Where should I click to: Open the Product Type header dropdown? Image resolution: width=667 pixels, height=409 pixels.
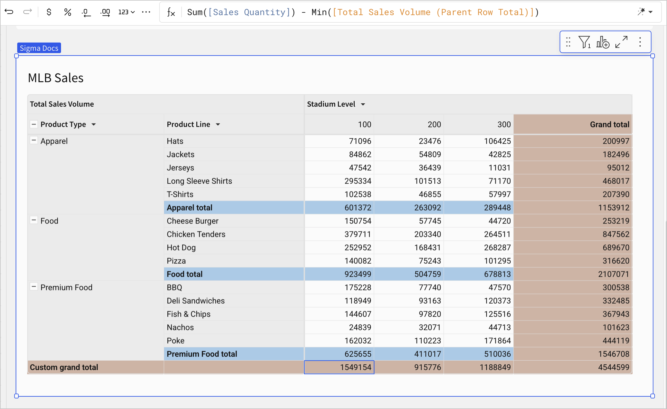94,124
